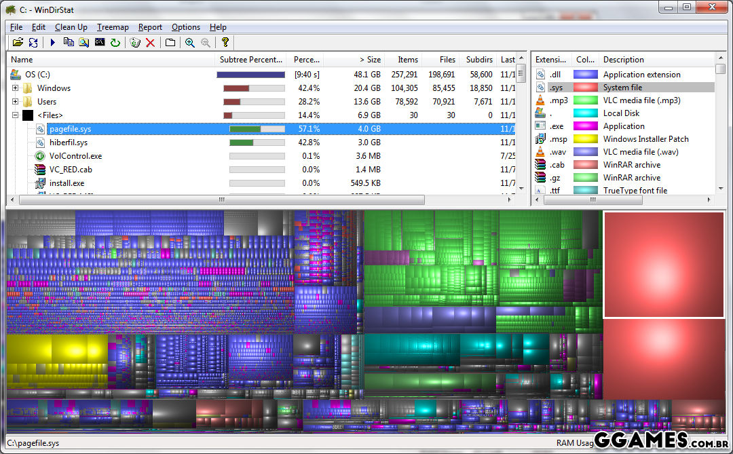Open the Clean Up menu
733x454 pixels.
pyautogui.click(x=71, y=27)
